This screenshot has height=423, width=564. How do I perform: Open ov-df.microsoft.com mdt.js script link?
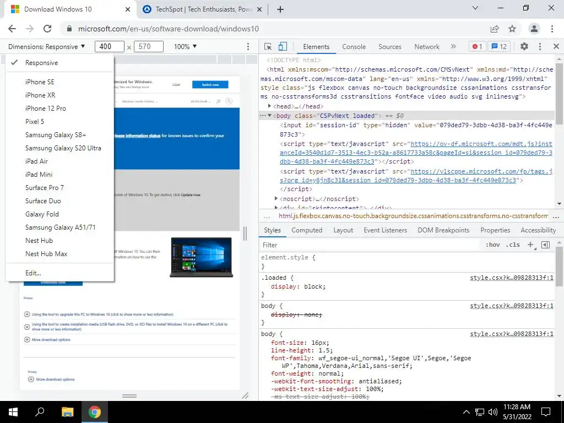[416, 153]
